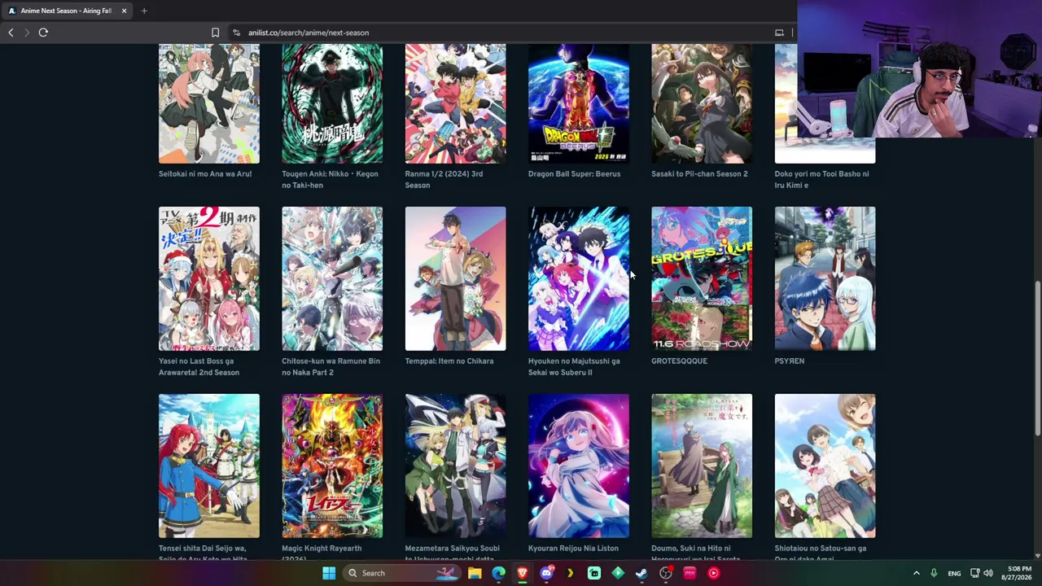Click the Ranma 1/2 (2024) 3rd Season title
This screenshot has width=1042, height=586.
click(x=444, y=179)
